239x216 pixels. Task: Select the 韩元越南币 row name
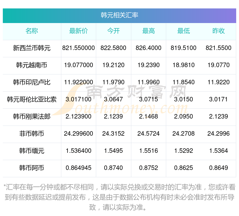point(32,65)
